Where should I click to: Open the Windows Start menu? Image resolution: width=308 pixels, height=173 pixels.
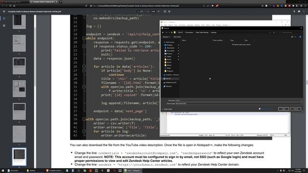point(3,171)
